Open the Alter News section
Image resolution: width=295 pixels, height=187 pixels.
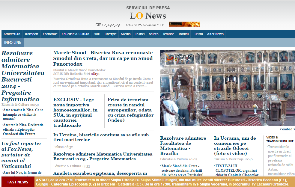215,34
